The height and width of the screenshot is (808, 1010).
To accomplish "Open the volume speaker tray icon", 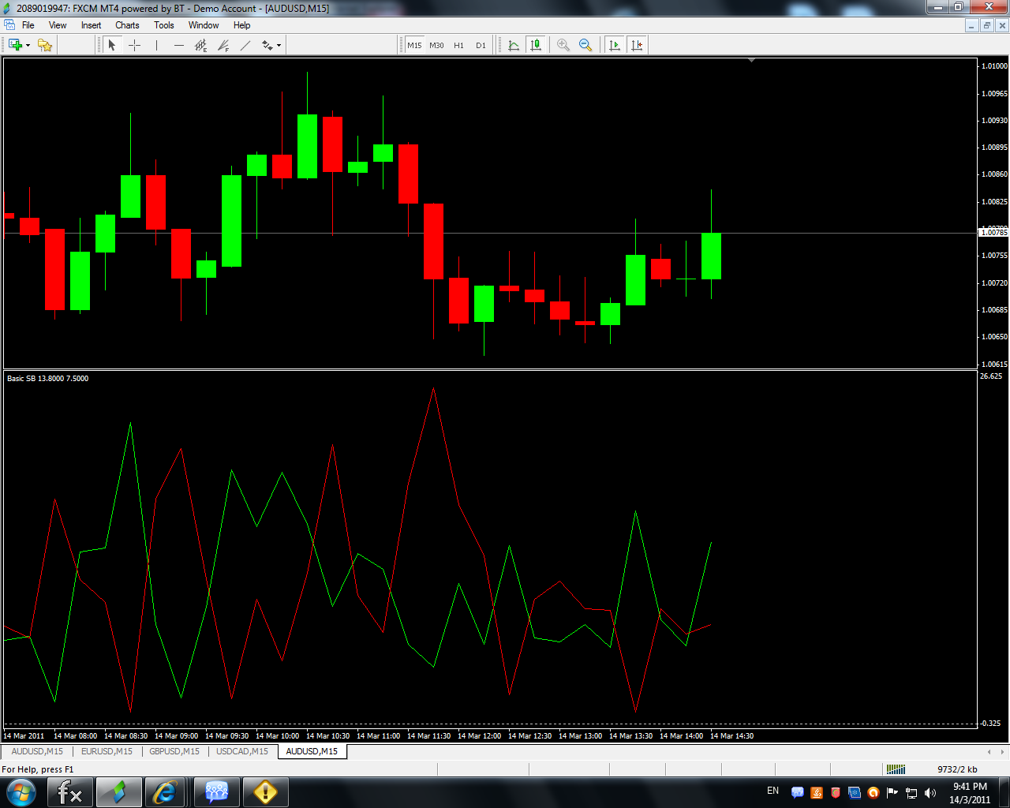I will pos(930,793).
